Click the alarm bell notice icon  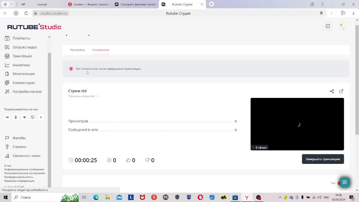click(x=71, y=69)
